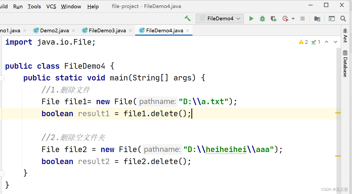Start debugging with the bug icon
The image size is (352, 194).
click(262, 18)
